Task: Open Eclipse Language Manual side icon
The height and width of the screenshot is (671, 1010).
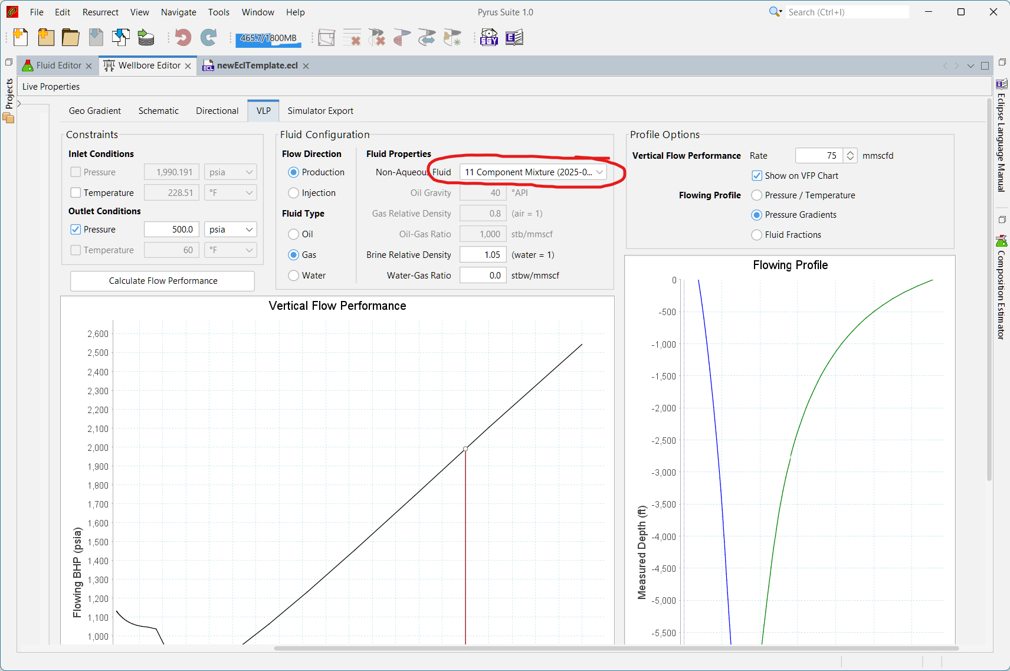Action: 1002,84
